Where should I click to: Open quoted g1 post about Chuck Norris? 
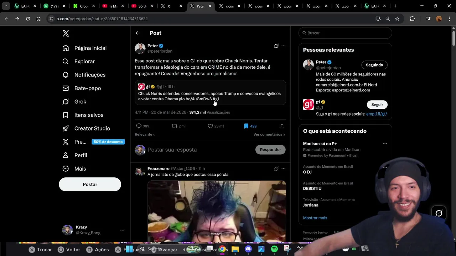click(x=210, y=92)
